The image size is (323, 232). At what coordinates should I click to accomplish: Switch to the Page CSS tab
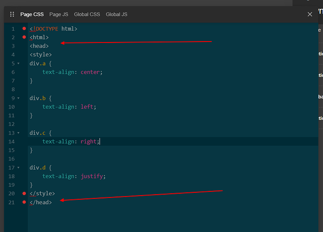click(32, 14)
